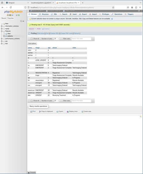Viewport: 143px width, 174px height.
Task: Check the top Show all checkbox
Action: tap(32, 39)
